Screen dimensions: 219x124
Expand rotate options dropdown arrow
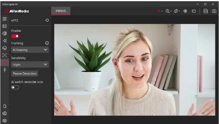pos(179,11)
